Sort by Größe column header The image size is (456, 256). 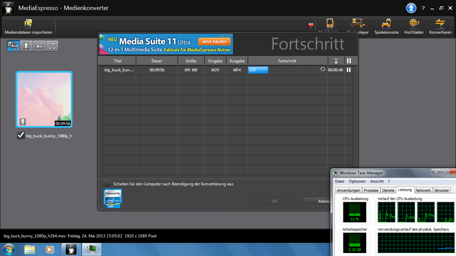tap(191, 61)
